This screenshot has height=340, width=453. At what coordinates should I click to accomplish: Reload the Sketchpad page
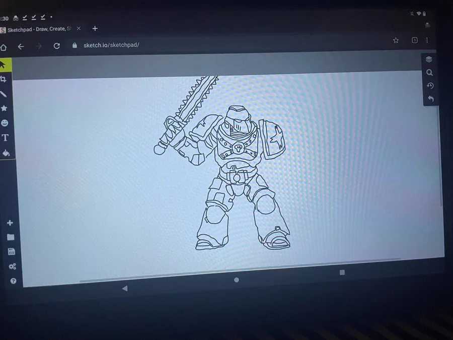pyautogui.click(x=56, y=46)
